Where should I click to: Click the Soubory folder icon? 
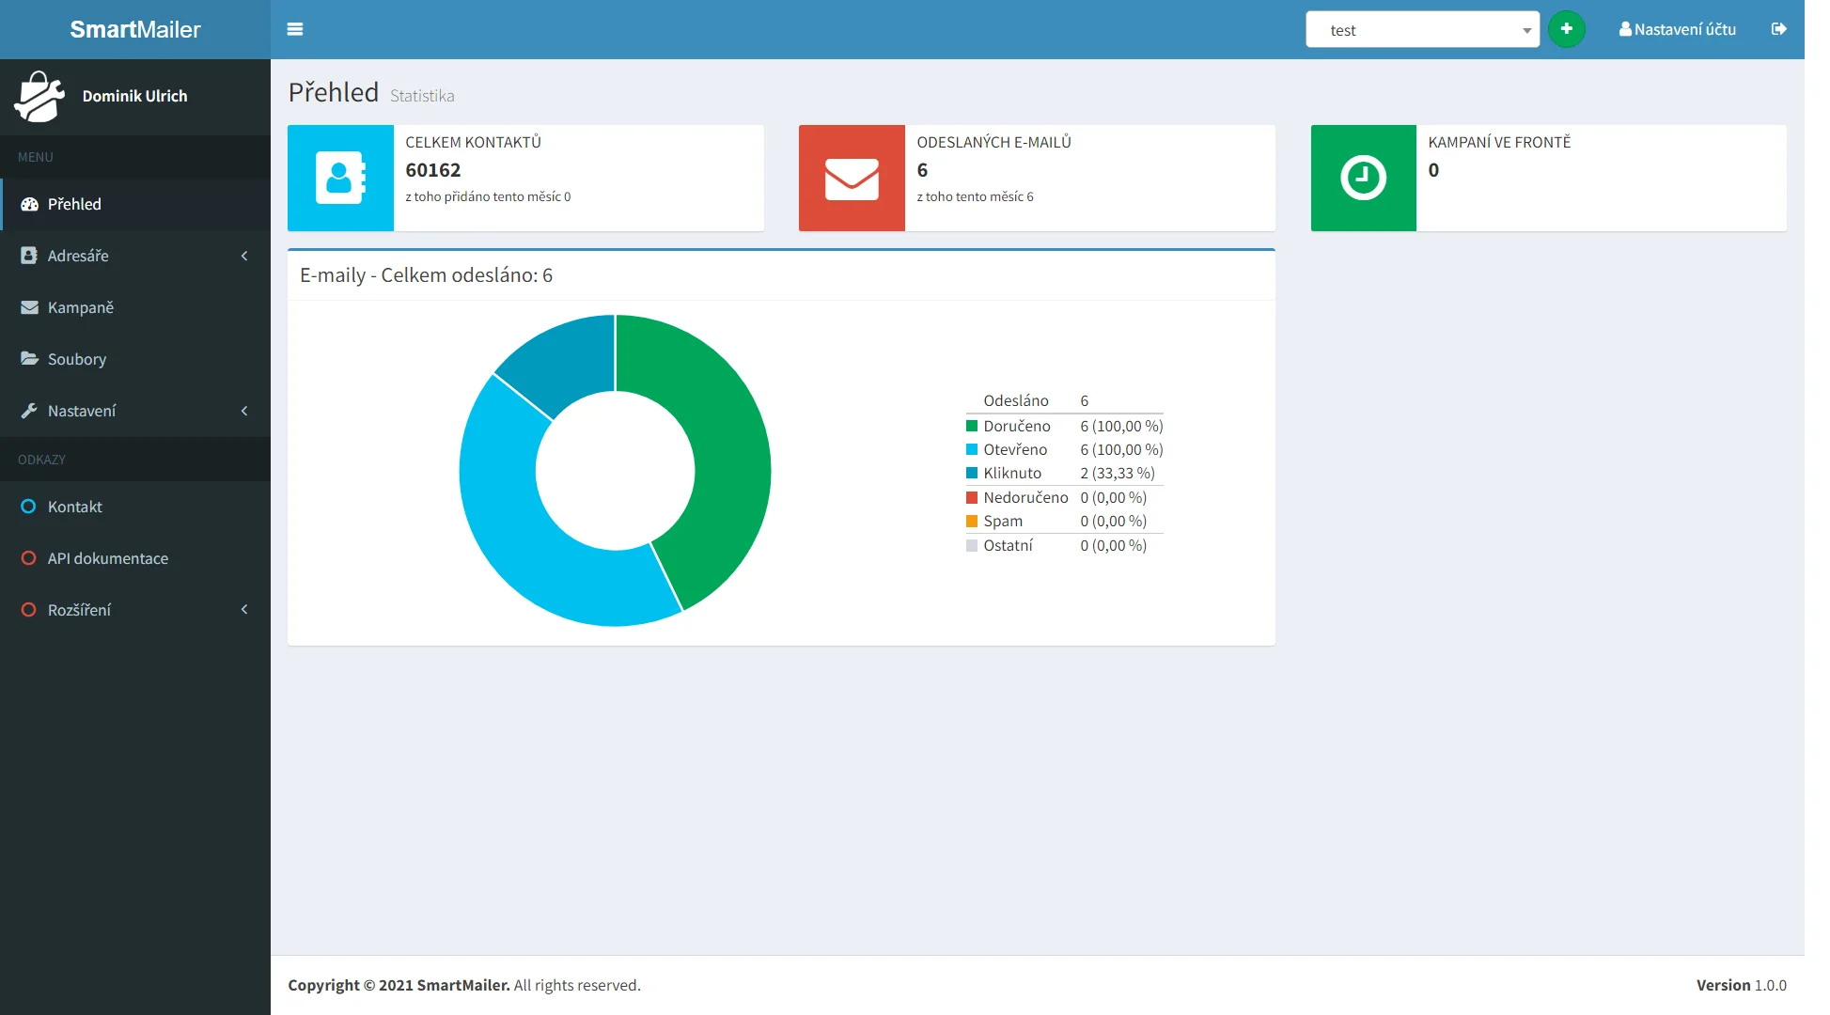tap(29, 359)
